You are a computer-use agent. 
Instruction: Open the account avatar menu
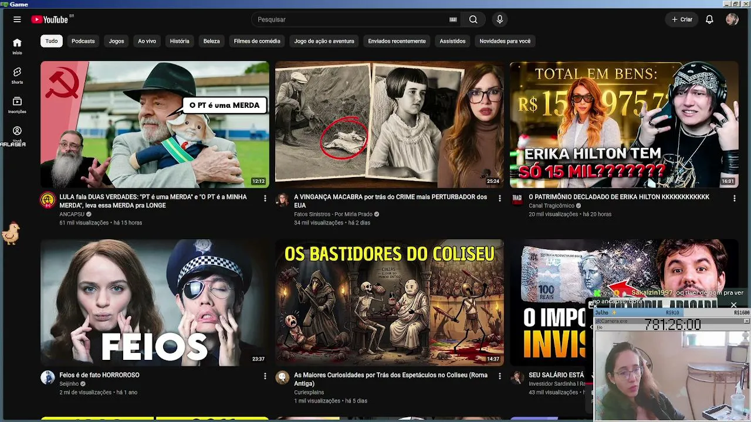tap(732, 19)
